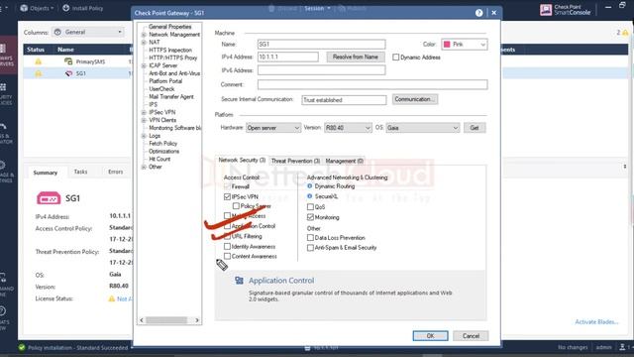This screenshot has height=357, width=634.
Task: Click the Resolve from Name button
Action: click(356, 58)
